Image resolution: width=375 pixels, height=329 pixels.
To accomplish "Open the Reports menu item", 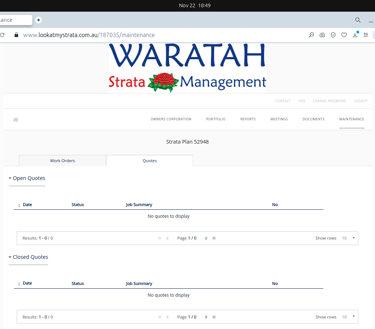I will click(x=248, y=119).
